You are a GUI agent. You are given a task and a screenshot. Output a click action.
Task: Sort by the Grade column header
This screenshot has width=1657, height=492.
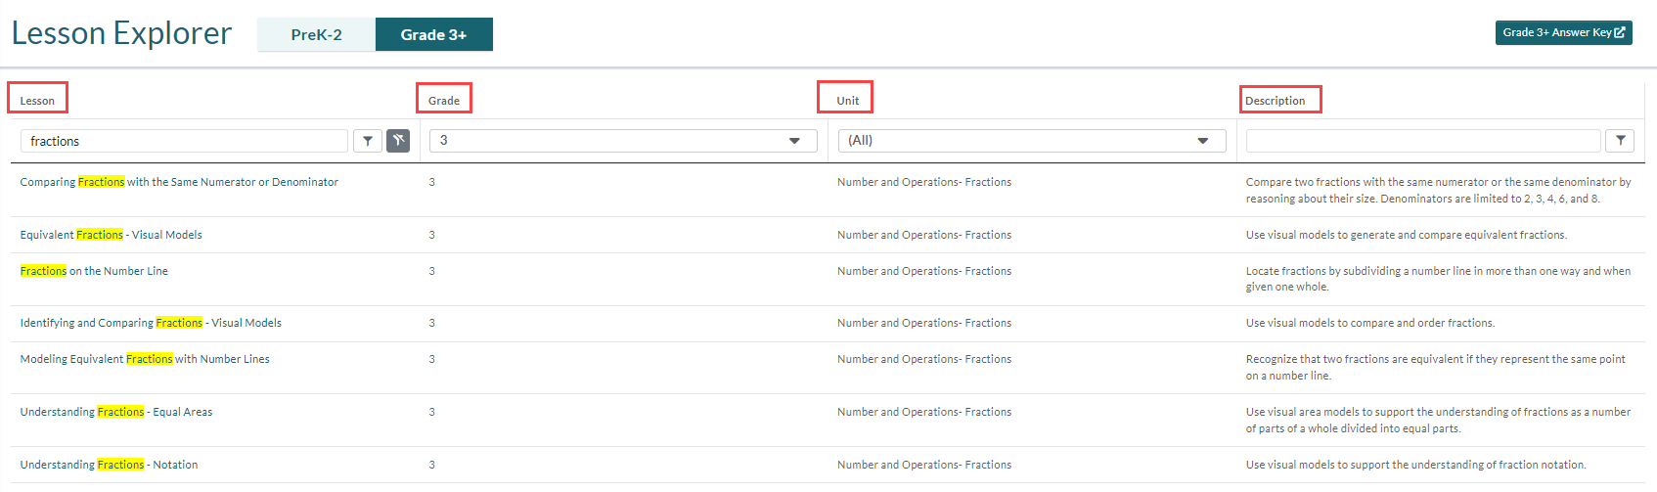444,101
